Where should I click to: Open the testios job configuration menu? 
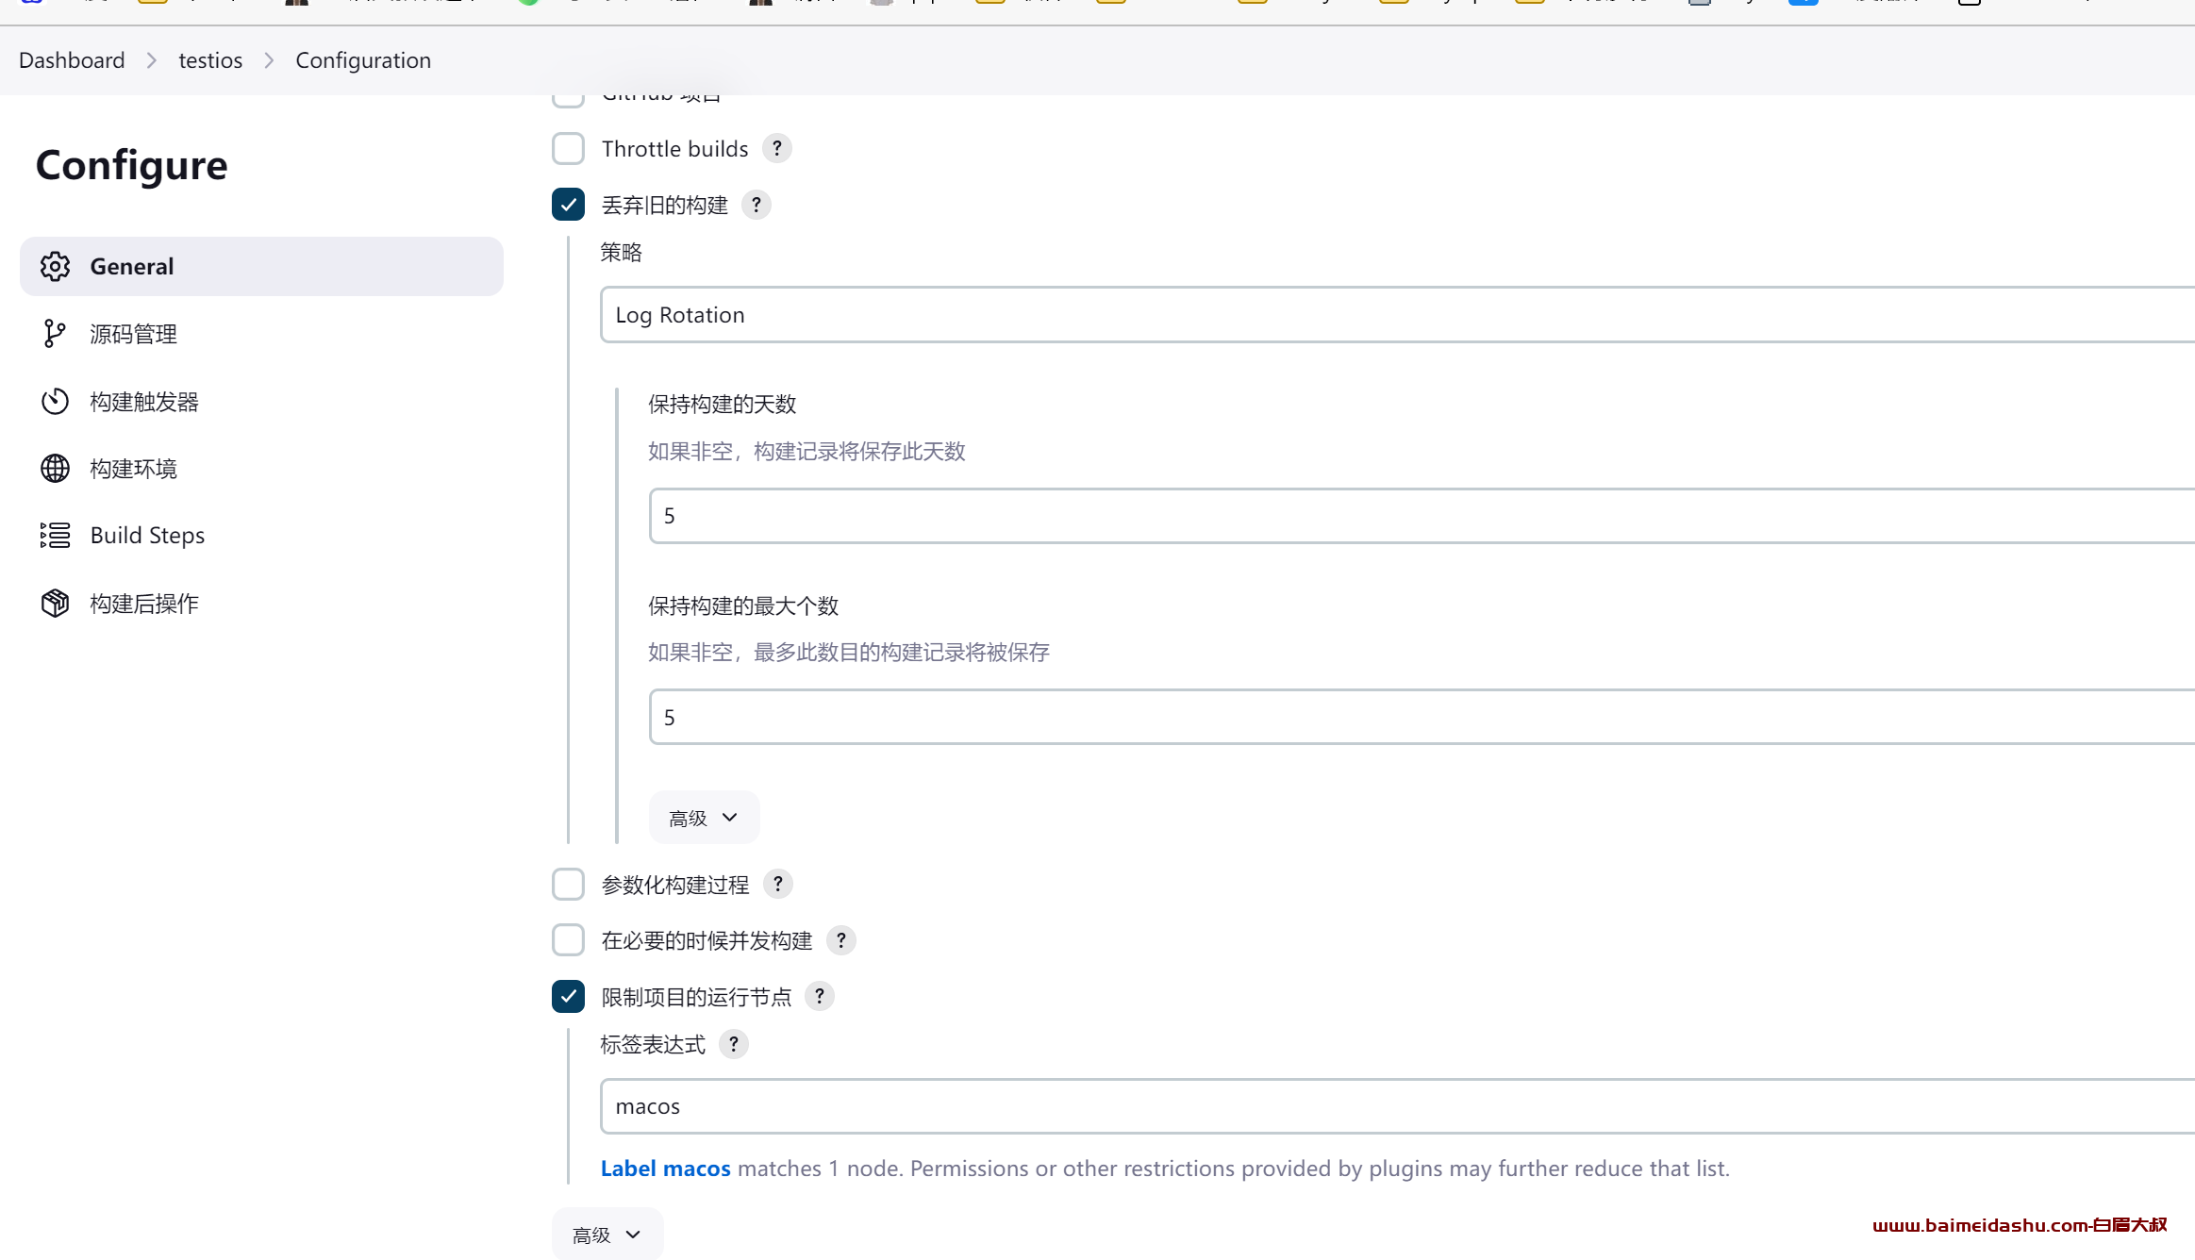[x=208, y=60]
